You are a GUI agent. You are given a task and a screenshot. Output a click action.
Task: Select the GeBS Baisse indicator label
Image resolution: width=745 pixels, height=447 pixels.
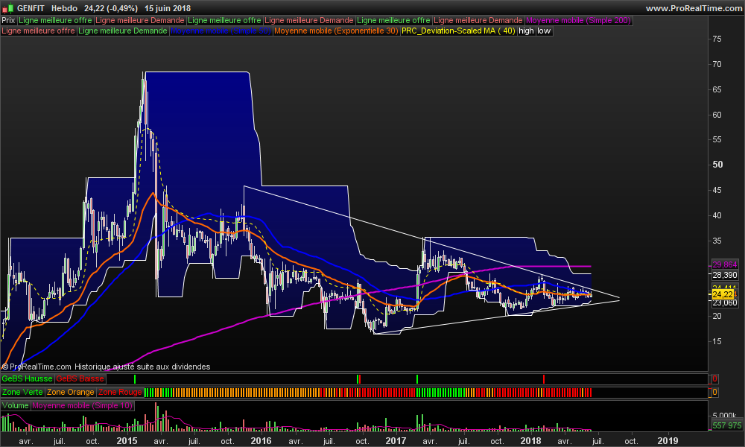point(80,378)
